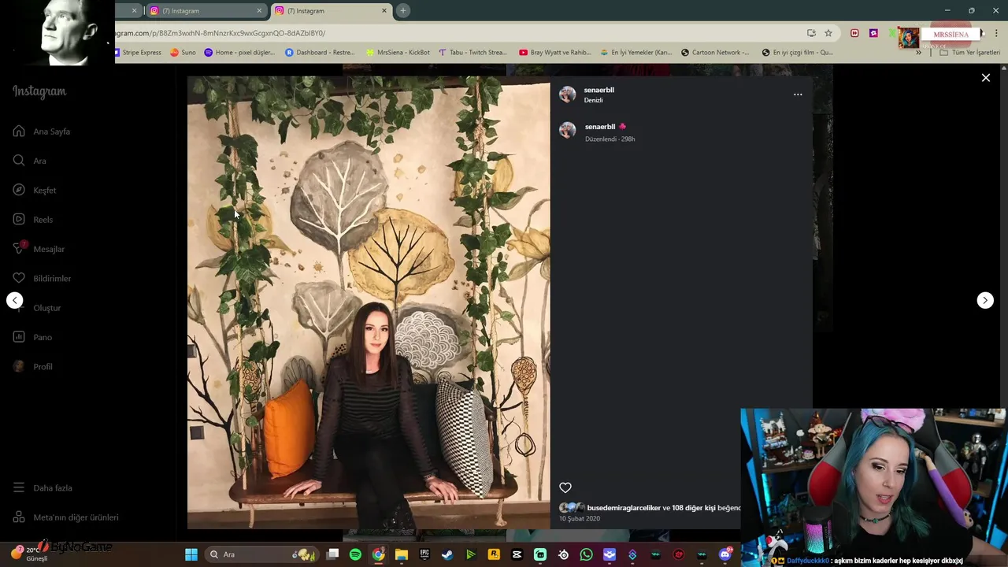Open MrsSiena - KickBot bookmark

pyautogui.click(x=398, y=53)
